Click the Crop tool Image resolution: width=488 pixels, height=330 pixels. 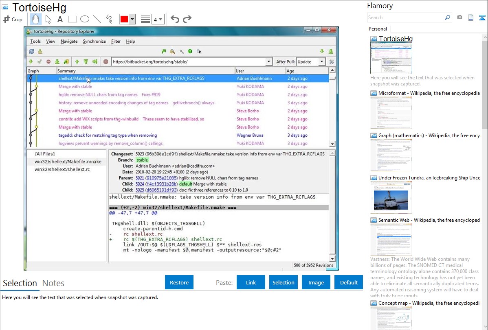(x=13, y=19)
